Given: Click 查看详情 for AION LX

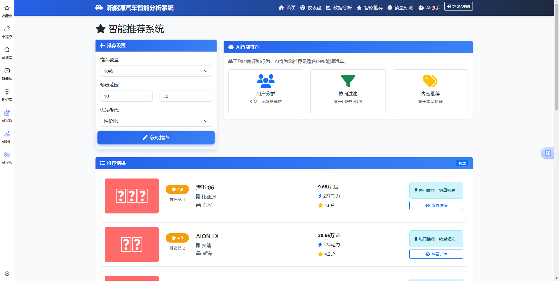Looking at the screenshot, I should pos(436,254).
